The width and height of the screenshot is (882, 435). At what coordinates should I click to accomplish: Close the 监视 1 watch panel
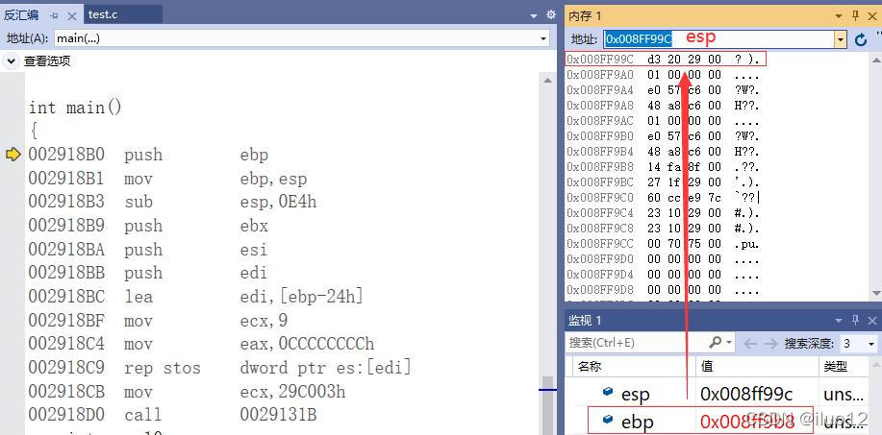point(871,321)
